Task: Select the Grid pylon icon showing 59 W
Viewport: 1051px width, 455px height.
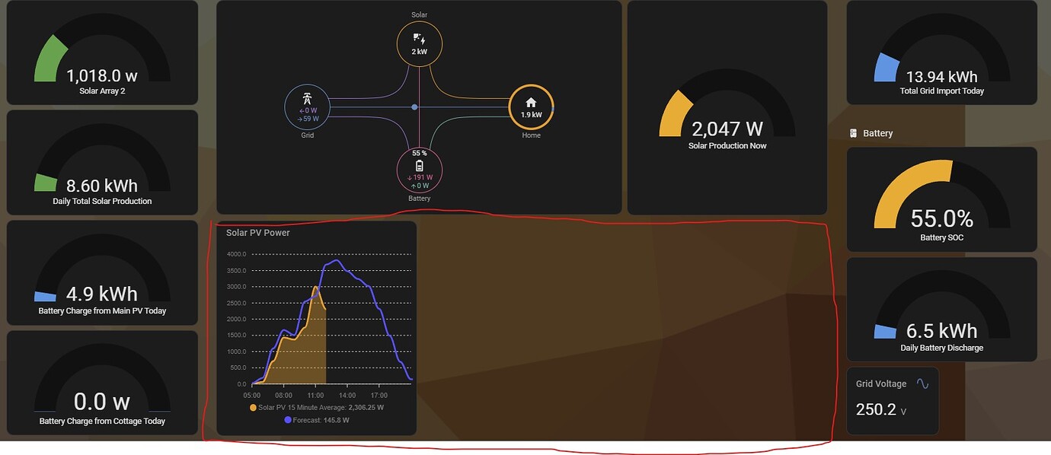Action: (x=307, y=99)
